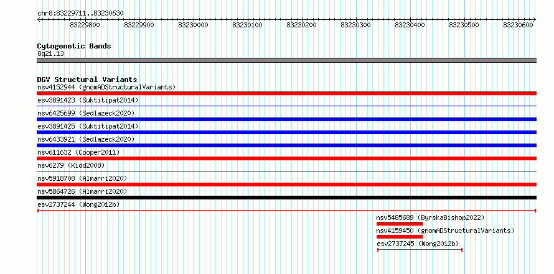The width and height of the screenshot is (554, 274).
Task: Click the nsv4152944 gnomADStructuralVariants label
Action: (106, 87)
